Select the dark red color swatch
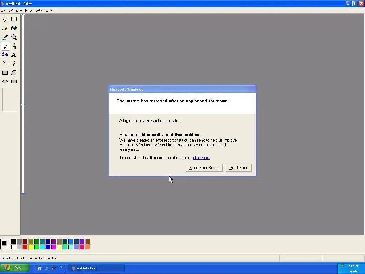The image size is (365, 274). [x=25, y=242]
